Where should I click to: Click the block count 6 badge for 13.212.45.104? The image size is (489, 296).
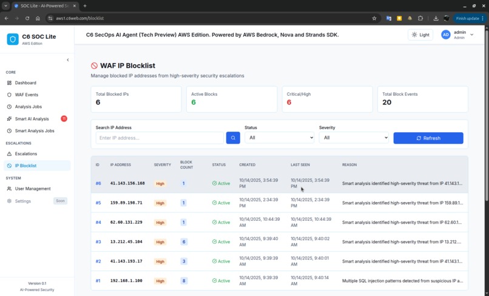(184, 242)
